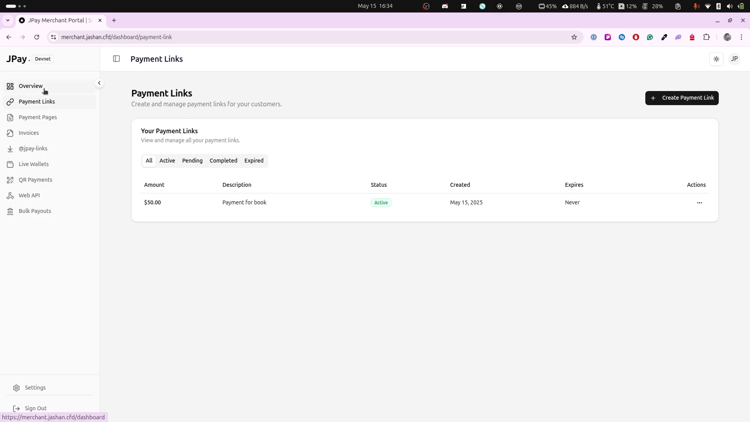750x422 pixels.
Task: Click the Create Payment Link button
Action: pyautogui.click(x=682, y=98)
